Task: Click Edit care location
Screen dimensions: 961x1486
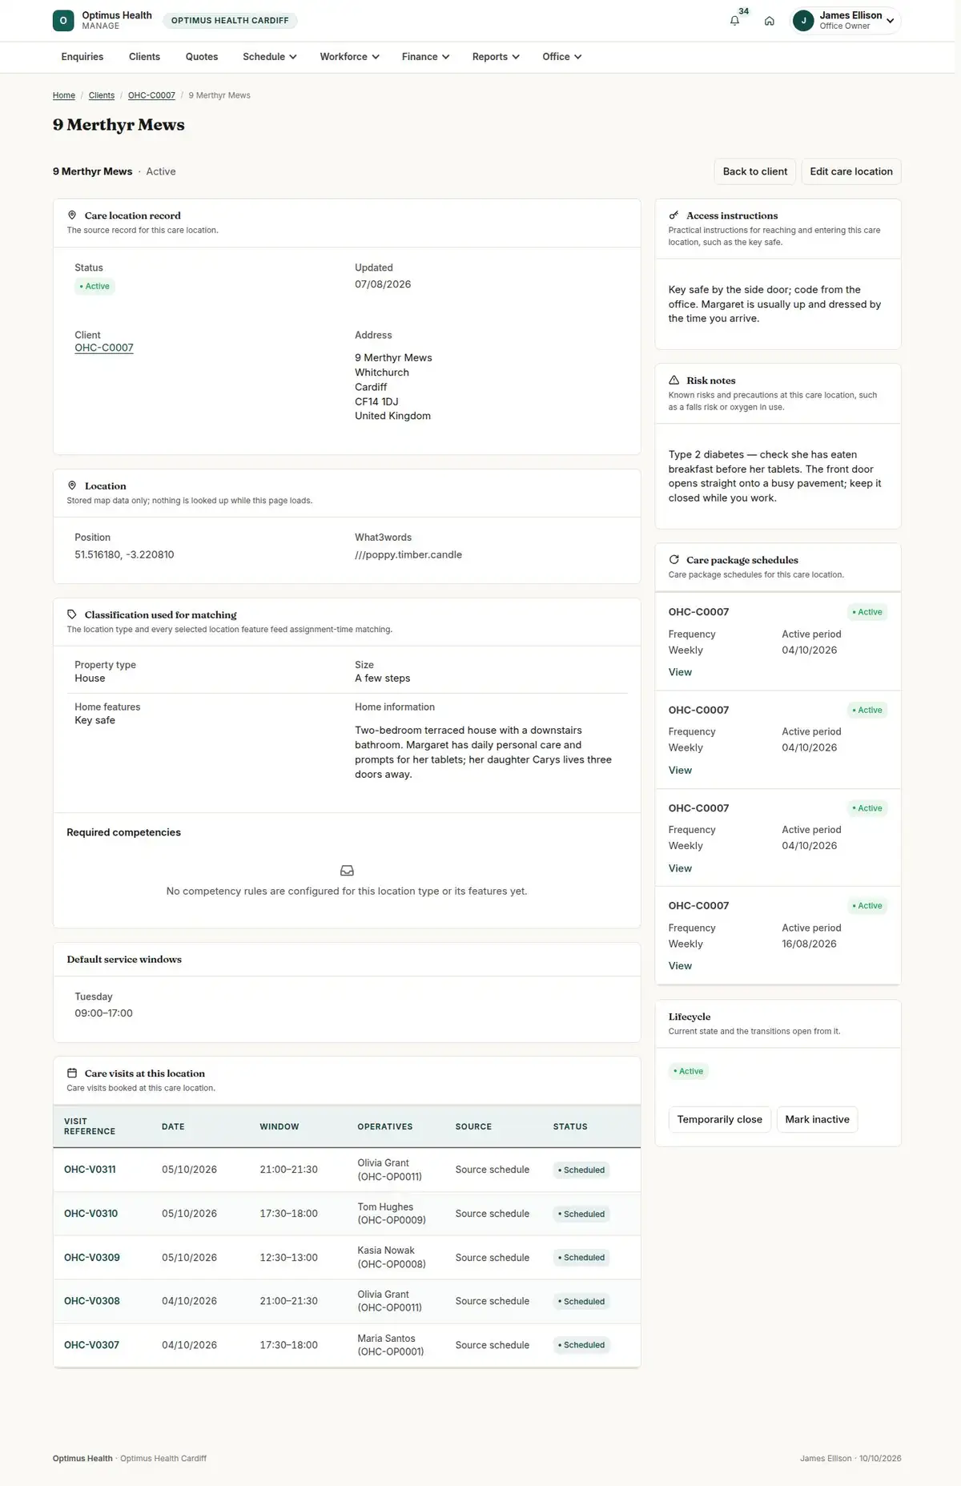Action: click(x=851, y=171)
